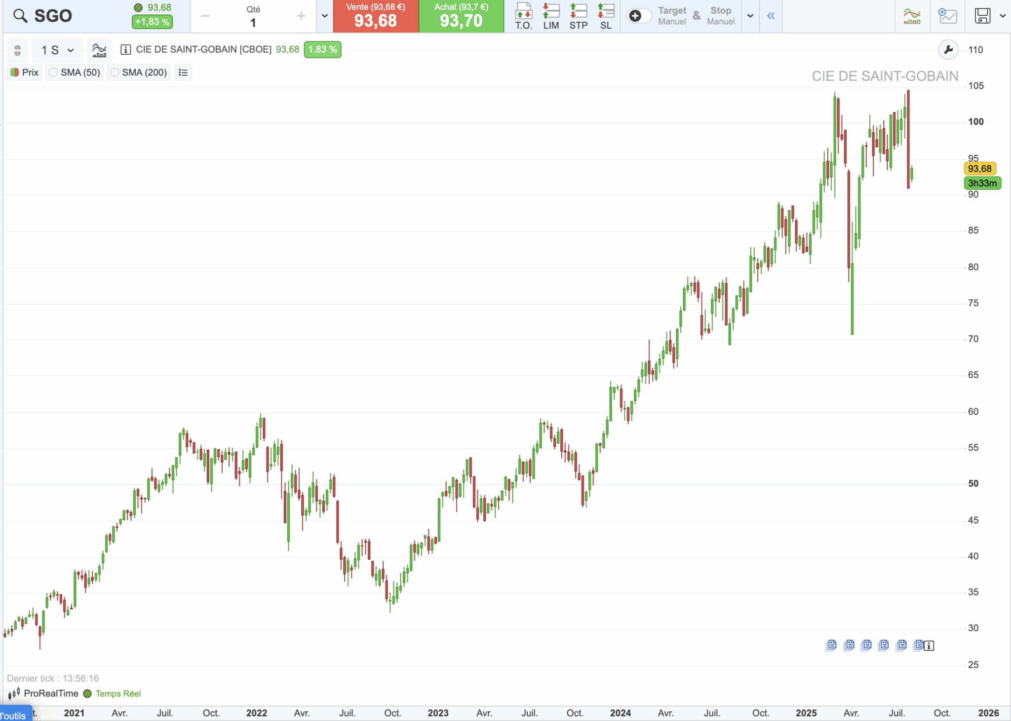The height and width of the screenshot is (721, 1011).
Task: Open chart settings wrench icon
Action: click(x=948, y=50)
